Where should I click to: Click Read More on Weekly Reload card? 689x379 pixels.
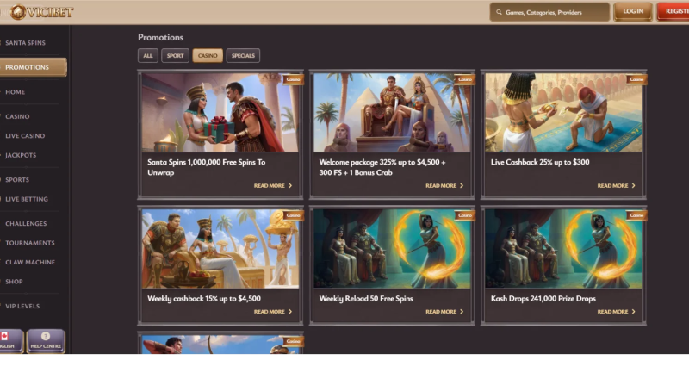click(x=444, y=311)
